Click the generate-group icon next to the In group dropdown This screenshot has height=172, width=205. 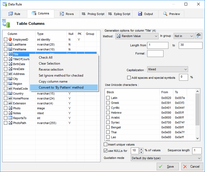coord(198,36)
